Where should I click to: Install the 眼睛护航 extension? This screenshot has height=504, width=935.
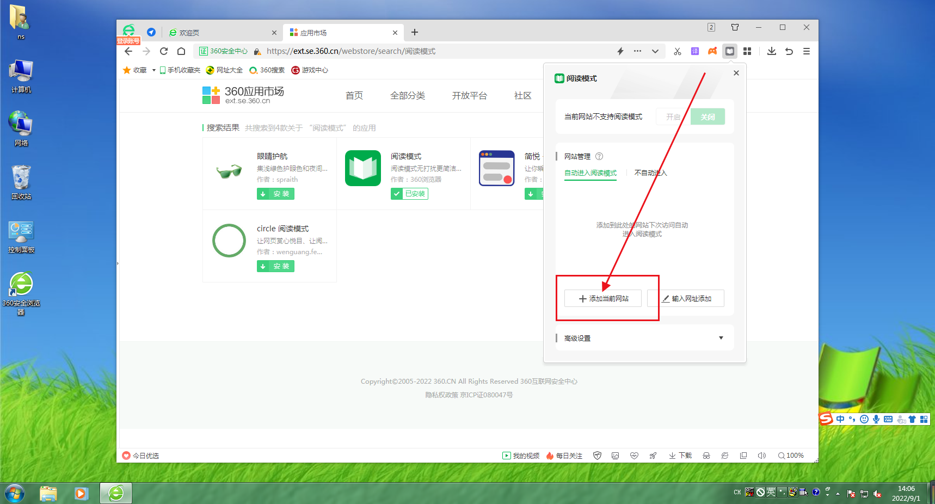coord(275,194)
